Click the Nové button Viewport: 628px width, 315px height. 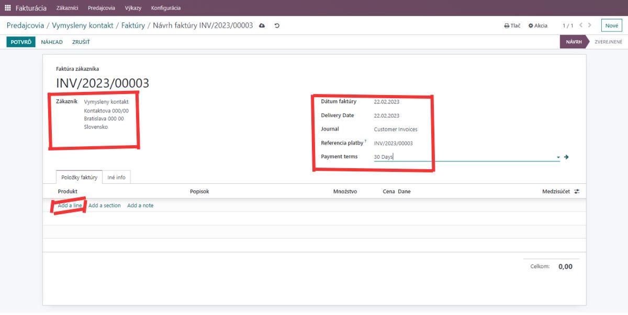[x=611, y=26]
